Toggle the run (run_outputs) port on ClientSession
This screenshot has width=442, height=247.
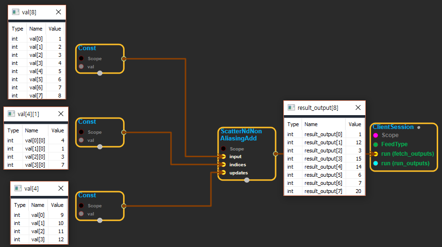(x=375, y=163)
